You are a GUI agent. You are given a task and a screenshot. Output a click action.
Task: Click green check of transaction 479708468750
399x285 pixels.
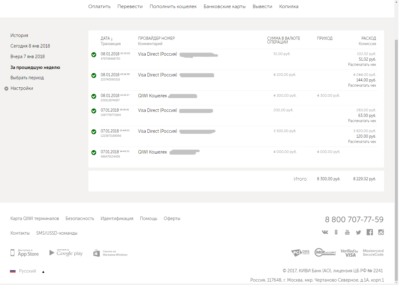94,55
